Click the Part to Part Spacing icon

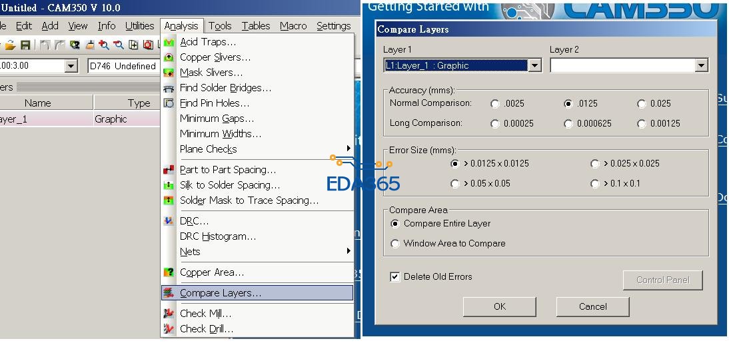point(169,171)
